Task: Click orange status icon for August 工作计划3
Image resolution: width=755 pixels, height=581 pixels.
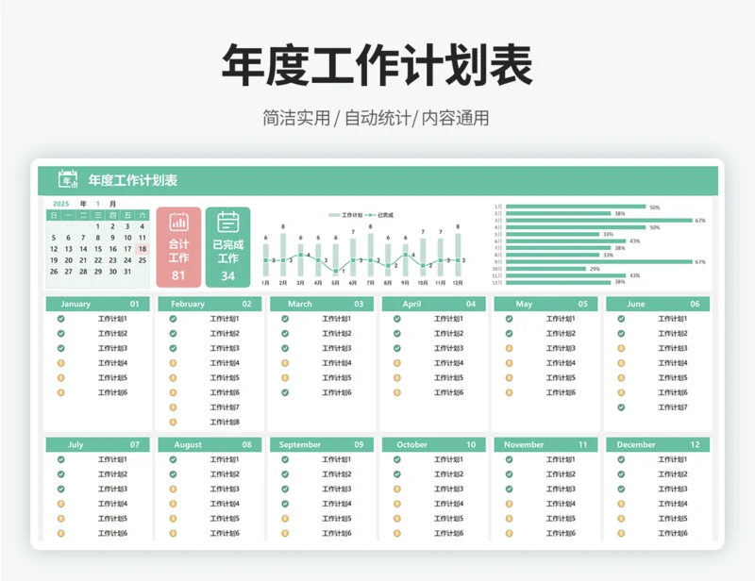Action: [173, 490]
